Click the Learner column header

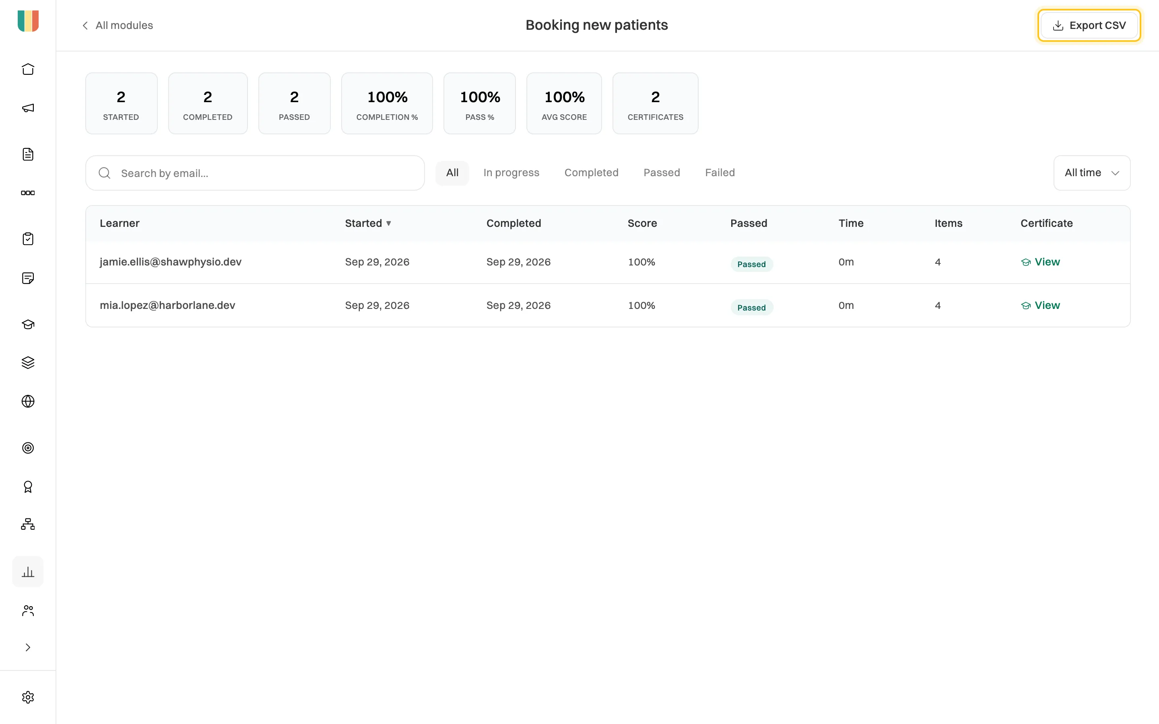click(119, 223)
